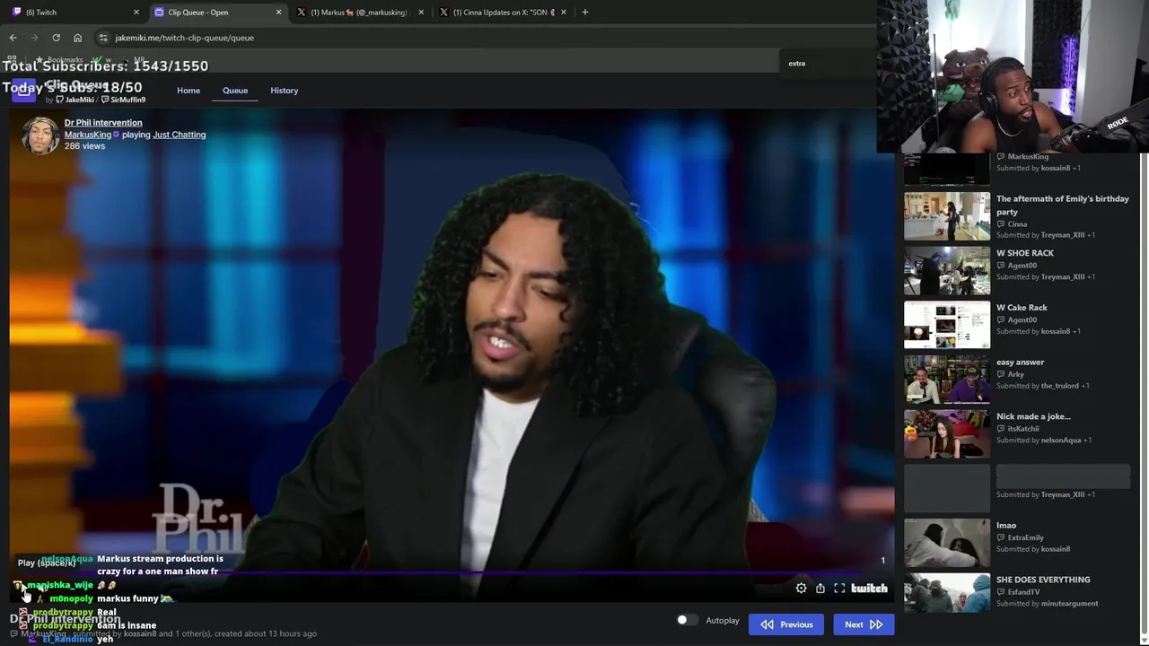The height and width of the screenshot is (646, 1149).
Task: Toggle fullscreen in the player
Action: click(x=839, y=589)
